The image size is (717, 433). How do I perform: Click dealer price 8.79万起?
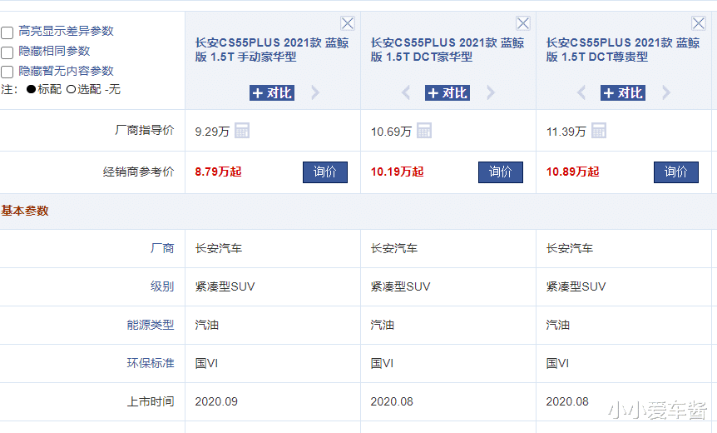(218, 172)
